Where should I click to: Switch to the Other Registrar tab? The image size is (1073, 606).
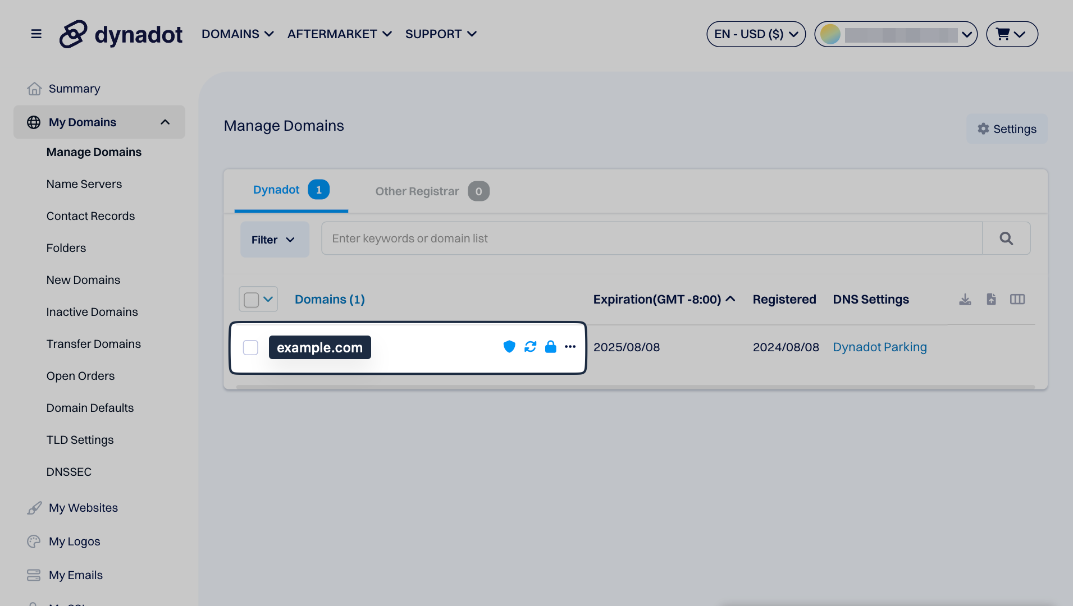pyautogui.click(x=432, y=191)
